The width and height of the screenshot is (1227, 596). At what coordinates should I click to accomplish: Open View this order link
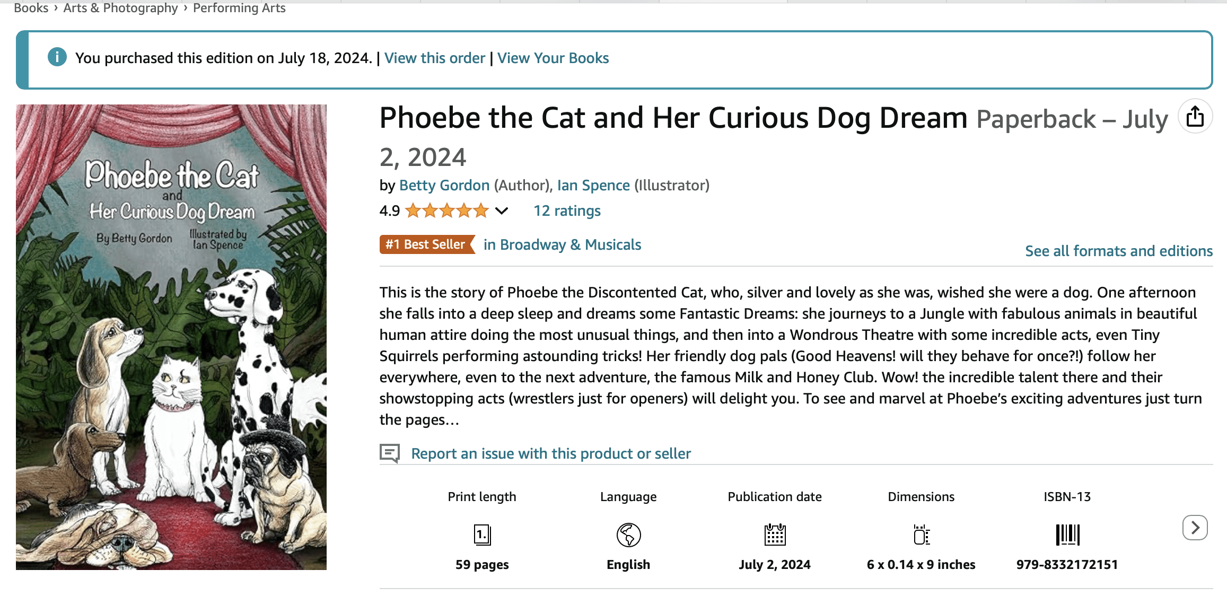point(434,58)
